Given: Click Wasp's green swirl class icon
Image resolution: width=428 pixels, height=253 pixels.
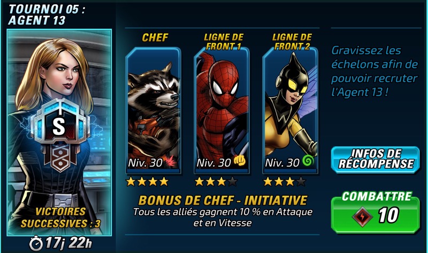Looking at the screenshot, I should click(308, 161).
